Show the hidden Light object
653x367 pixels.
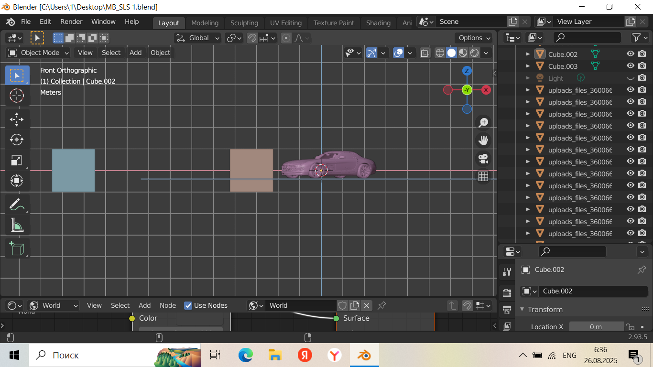tap(631, 78)
